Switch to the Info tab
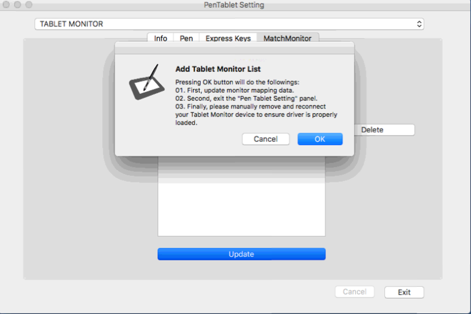Screen dimensions: 471x314 coord(161,38)
